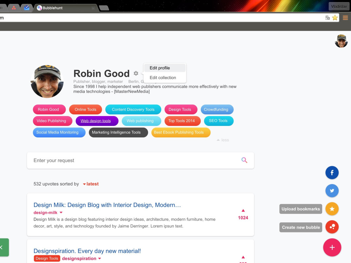The image size is (351, 263).
Task: Select the Web publishing bubble
Action: (x=141, y=121)
